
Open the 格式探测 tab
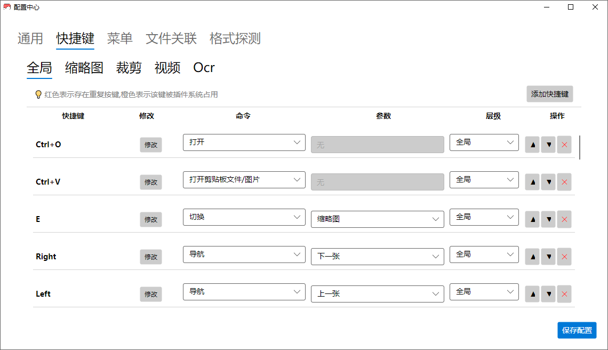[x=235, y=38]
